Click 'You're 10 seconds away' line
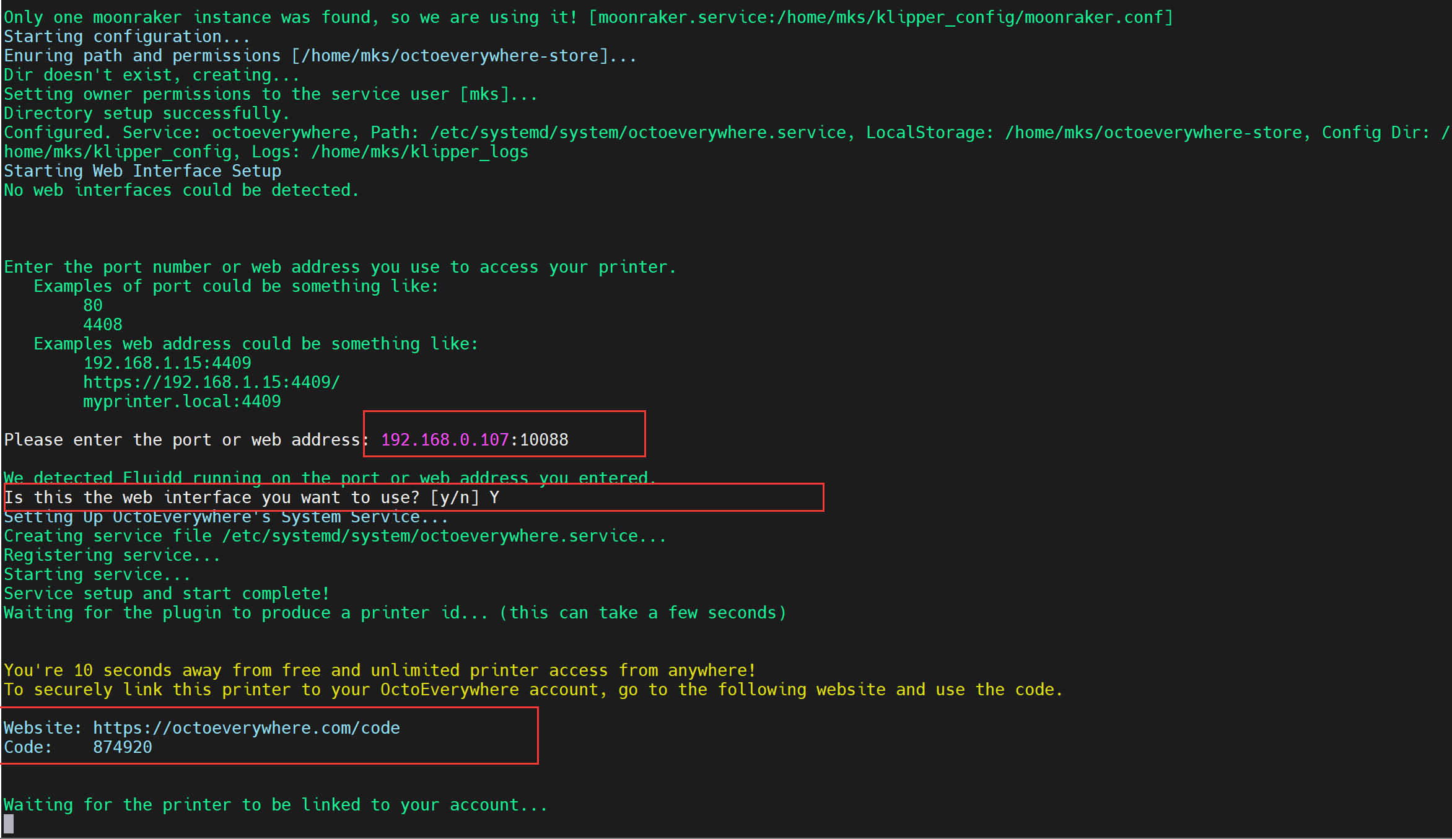Viewport: 1452px width, 839px height. 380,670
